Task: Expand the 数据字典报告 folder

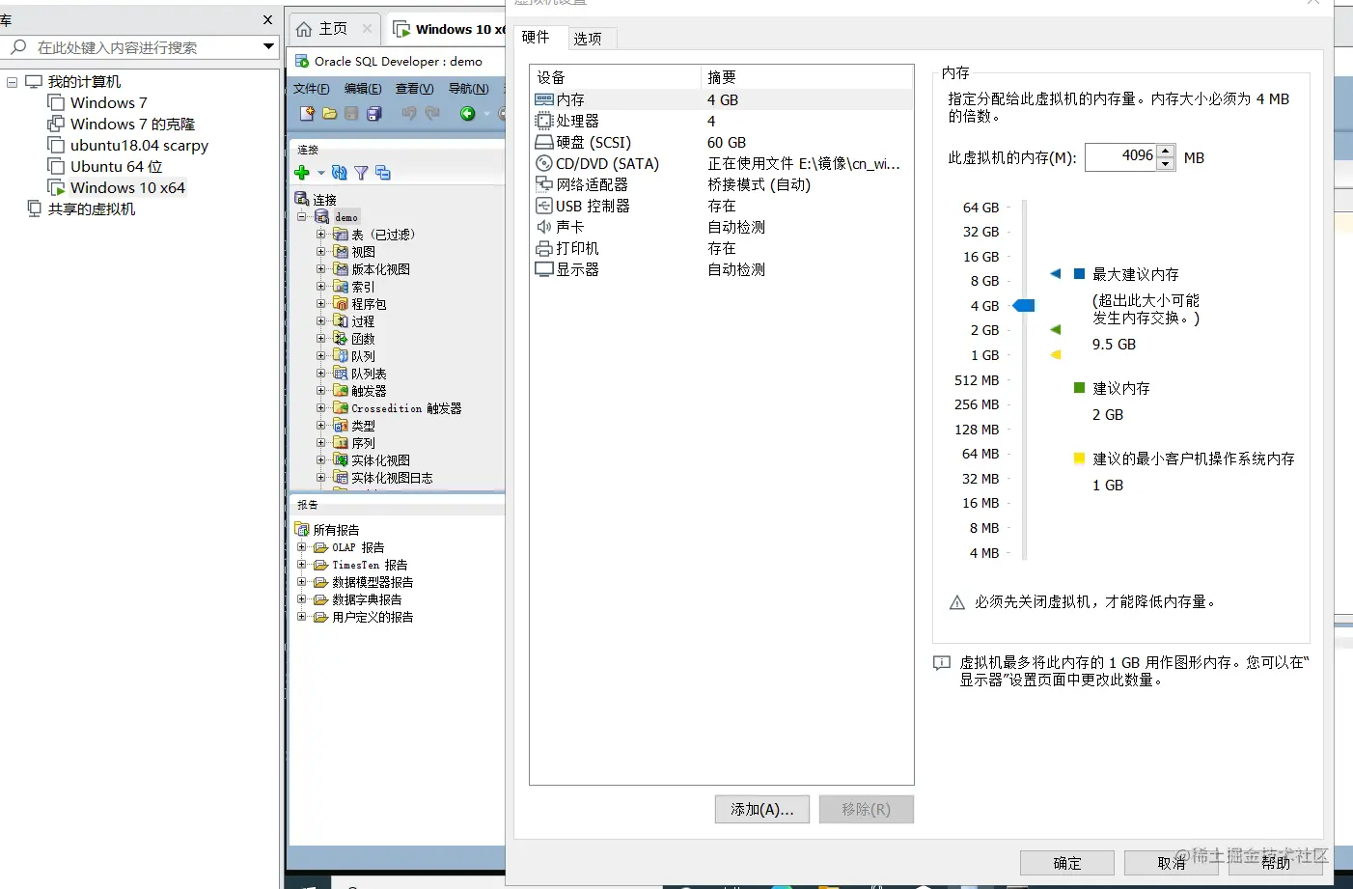Action: (x=301, y=599)
